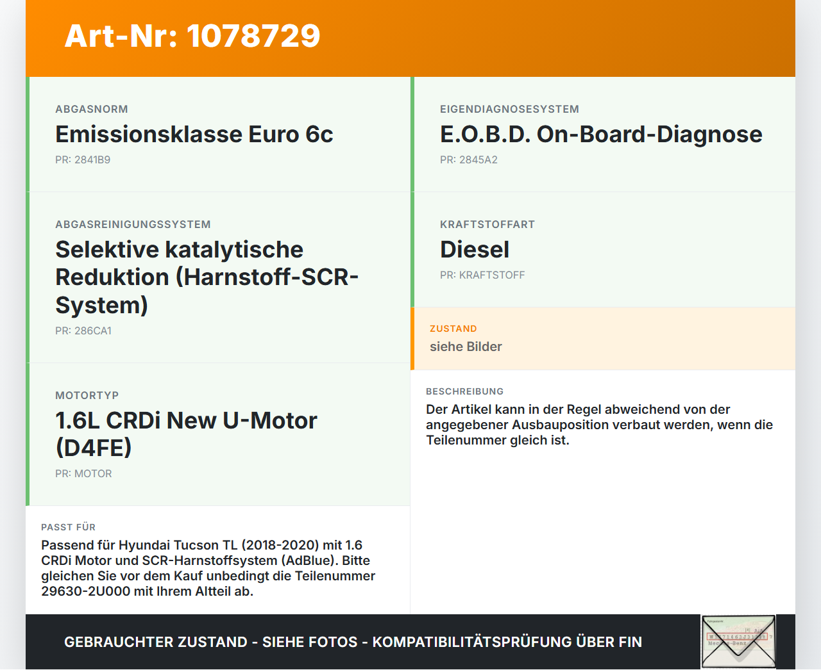Click the 'PASST FÜR' label
The image size is (821, 670).
pos(69,527)
